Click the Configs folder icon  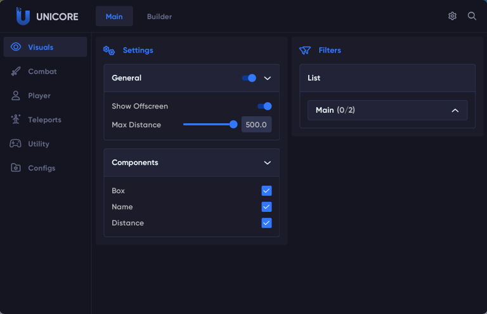pyautogui.click(x=15, y=167)
